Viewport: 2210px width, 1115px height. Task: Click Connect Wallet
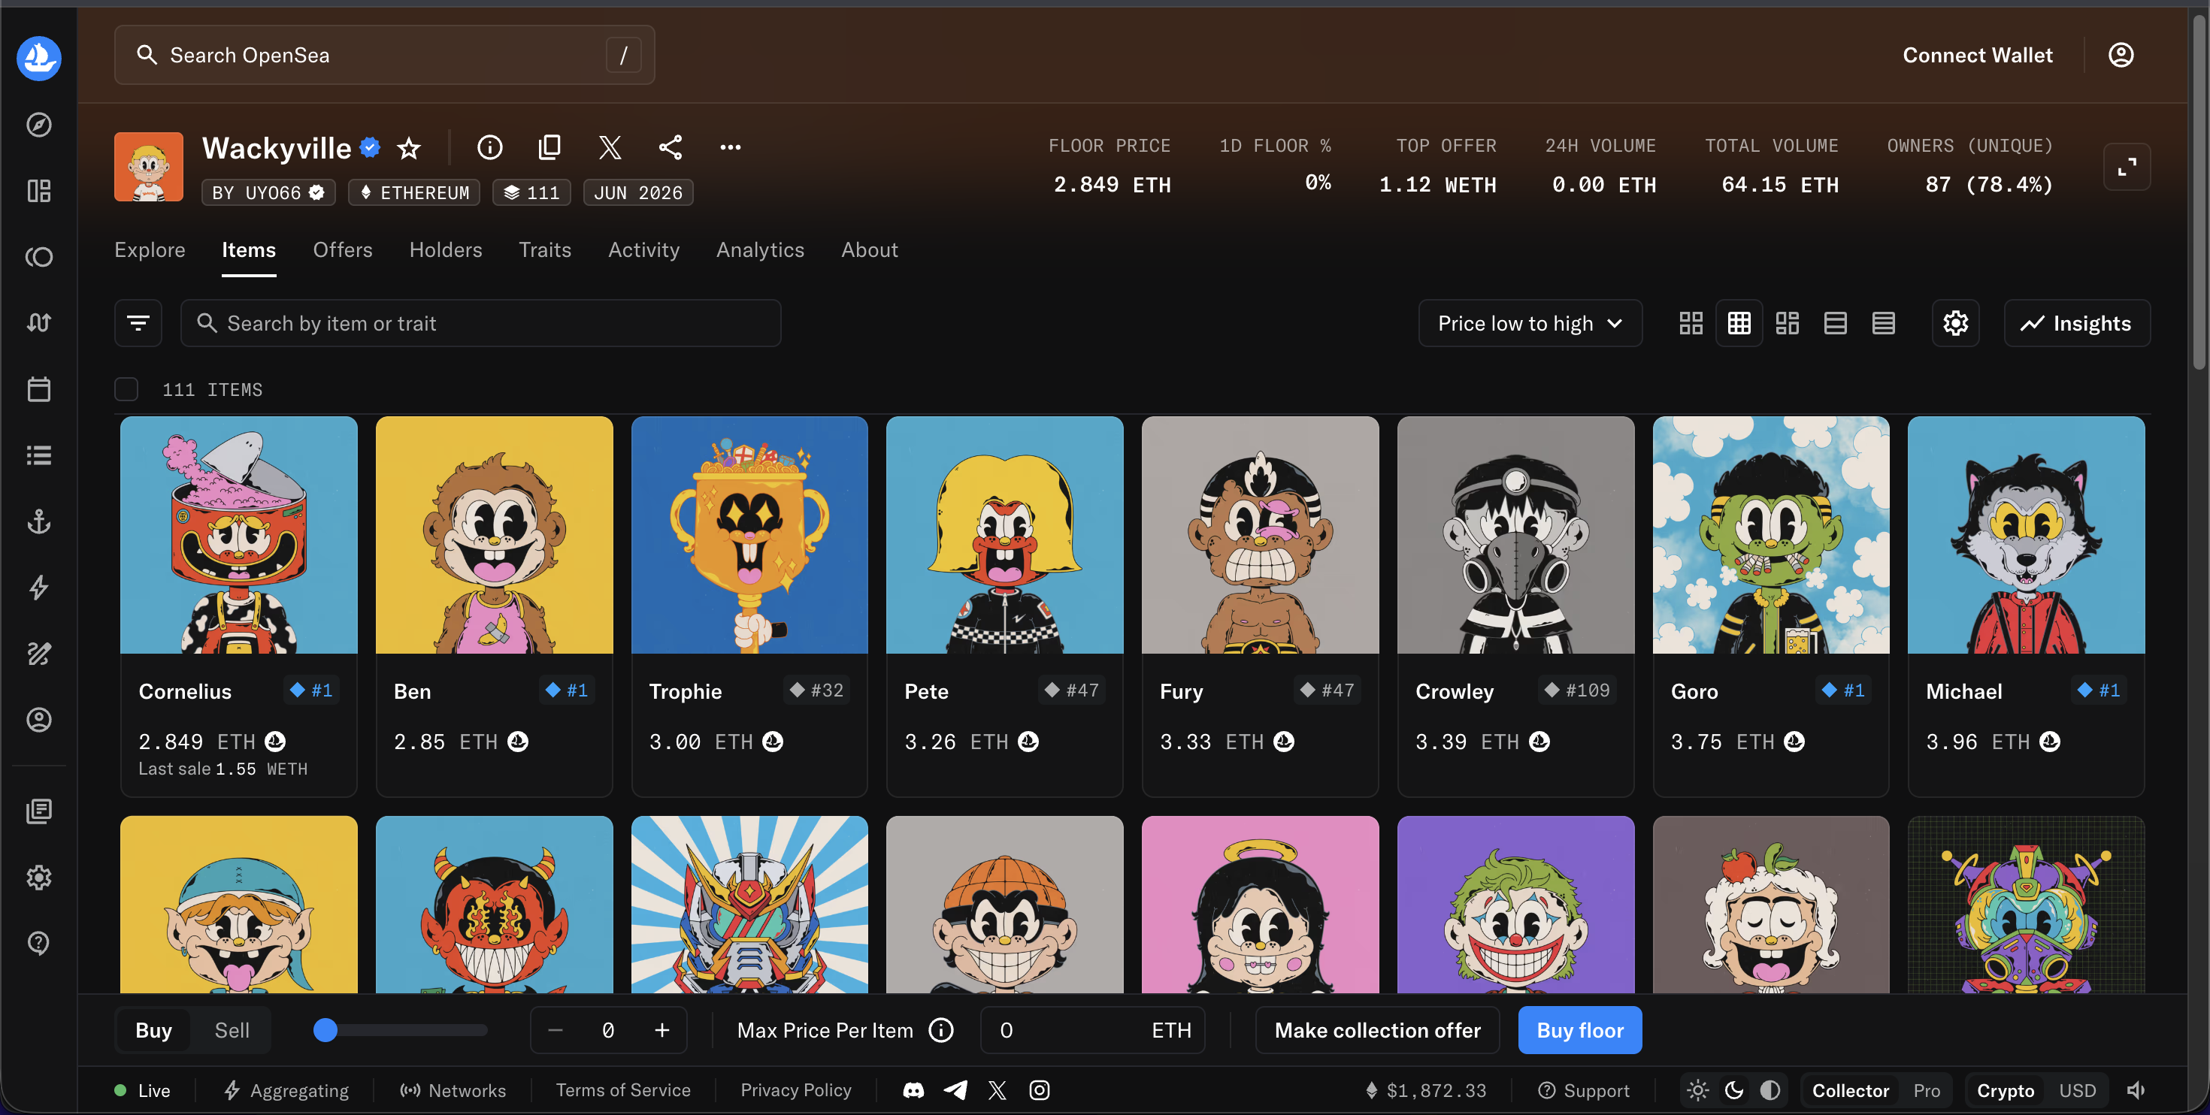click(x=1978, y=55)
